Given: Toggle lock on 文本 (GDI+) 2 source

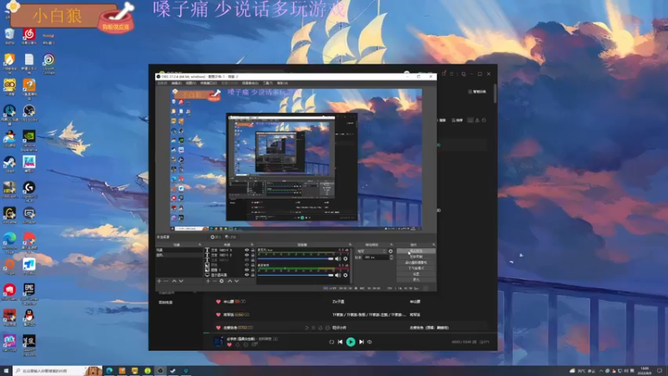Looking at the screenshot, I should tap(253, 255).
